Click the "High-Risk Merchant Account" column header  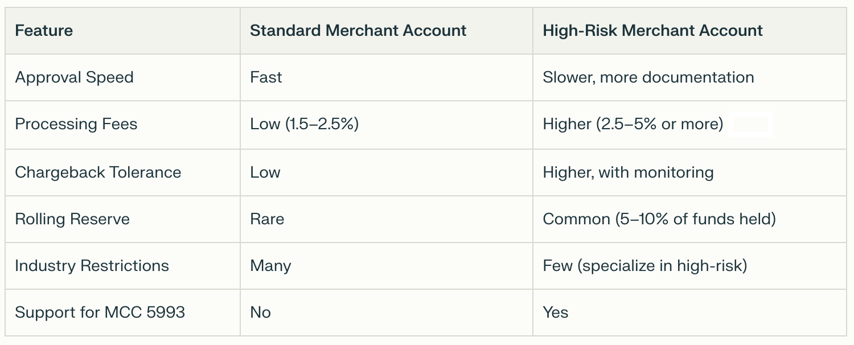click(652, 31)
